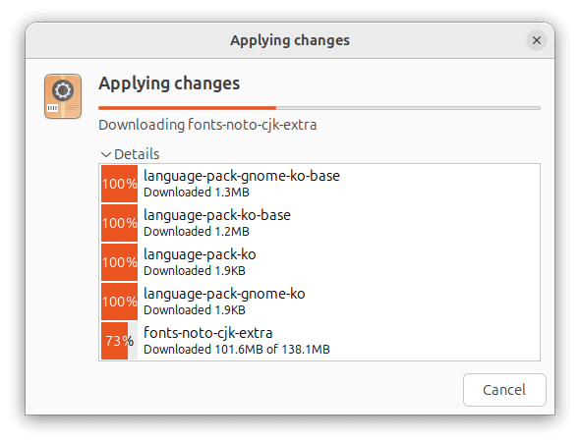
Task: Click 100% indicator for language-pack-ko-base
Action: pos(119,223)
